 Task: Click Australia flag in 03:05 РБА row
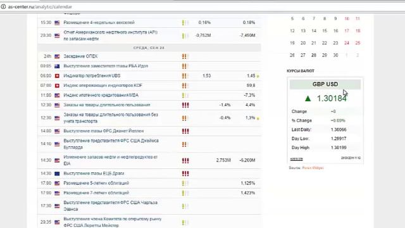[x=57, y=66]
